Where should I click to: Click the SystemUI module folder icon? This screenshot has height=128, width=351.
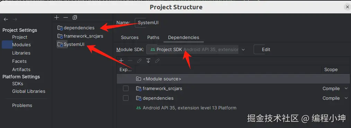click(x=60, y=44)
